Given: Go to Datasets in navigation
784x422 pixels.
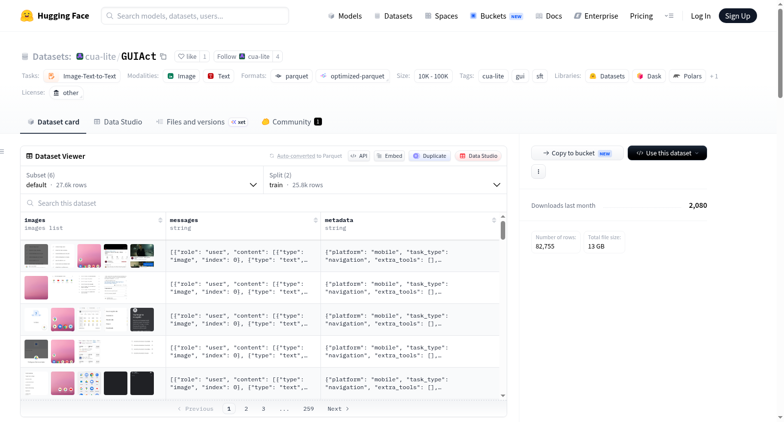Looking at the screenshot, I should coord(393,16).
